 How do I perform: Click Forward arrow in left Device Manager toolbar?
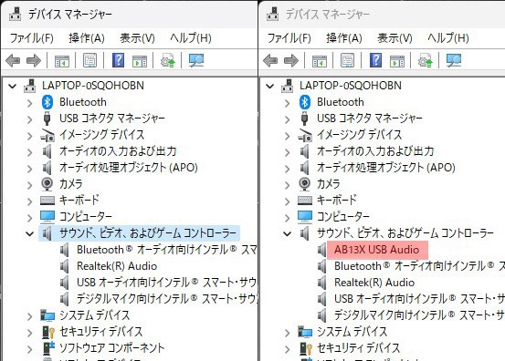point(34,60)
